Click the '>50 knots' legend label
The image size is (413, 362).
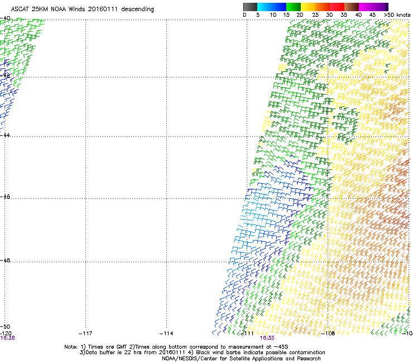tap(397, 15)
